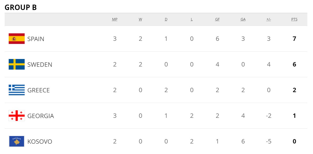This screenshot has width=313, height=154.
Task: Click the GA column header
Action: (243, 20)
